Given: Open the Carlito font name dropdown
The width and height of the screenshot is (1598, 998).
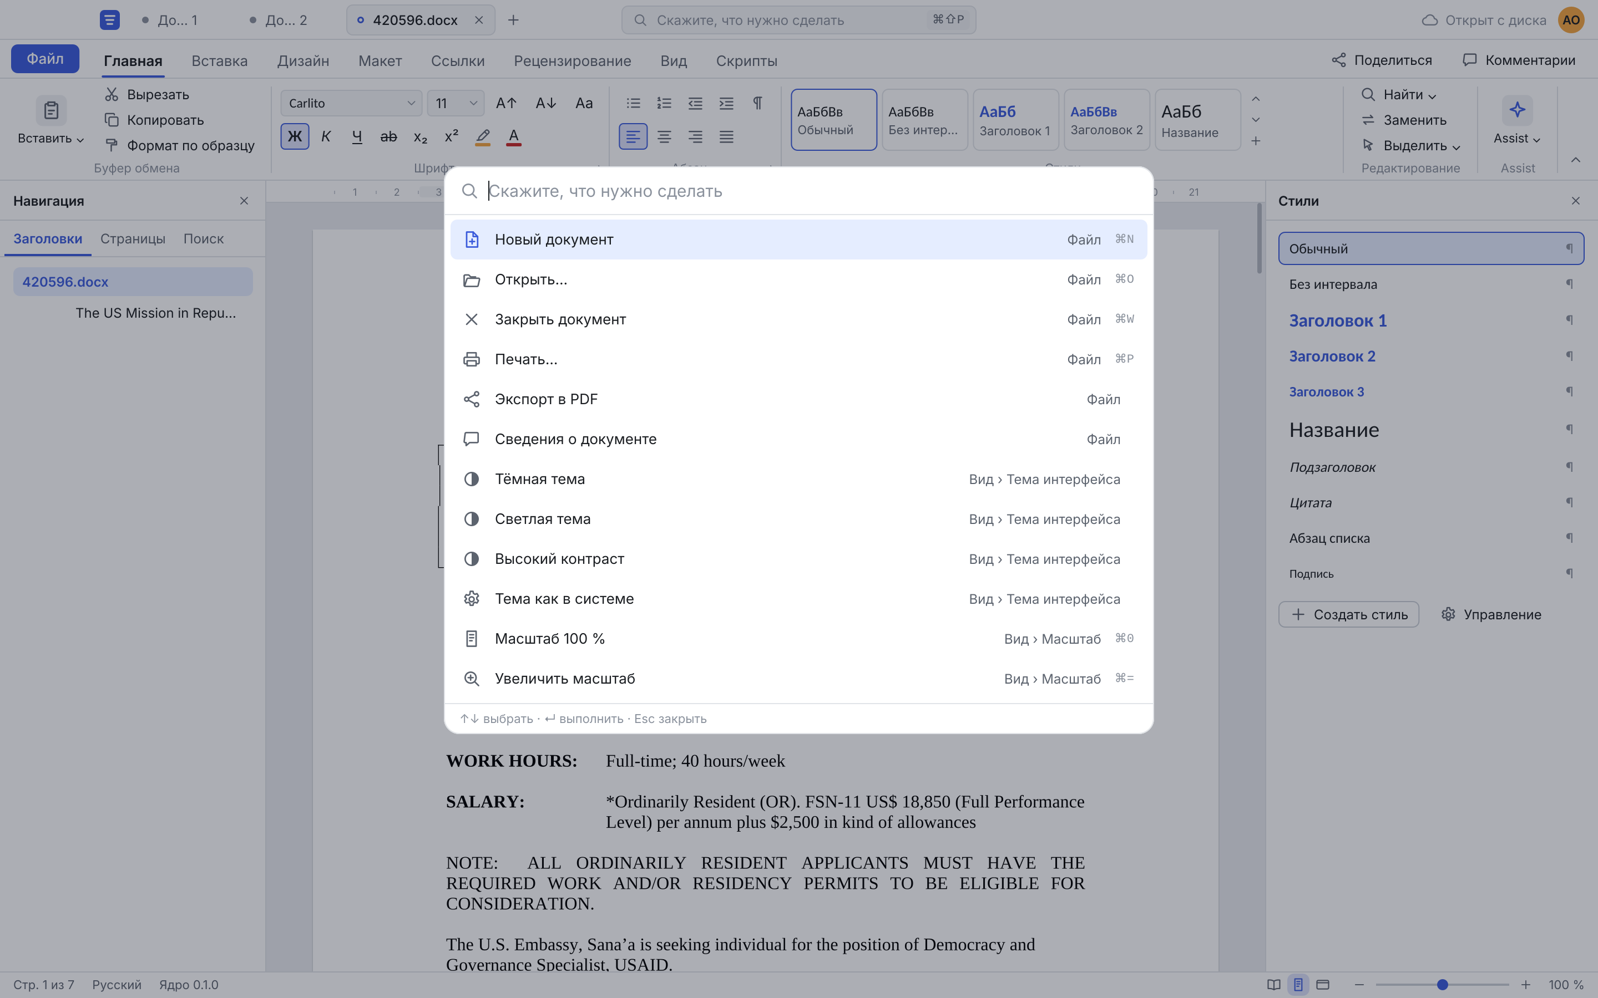Looking at the screenshot, I should point(351,103).
